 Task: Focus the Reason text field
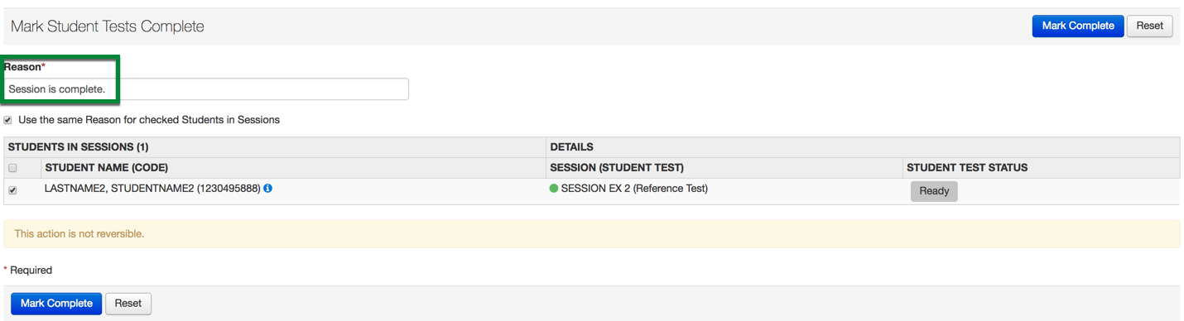point(206,89)
